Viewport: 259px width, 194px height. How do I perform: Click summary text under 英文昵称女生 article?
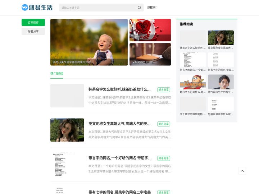click(129, 134)
